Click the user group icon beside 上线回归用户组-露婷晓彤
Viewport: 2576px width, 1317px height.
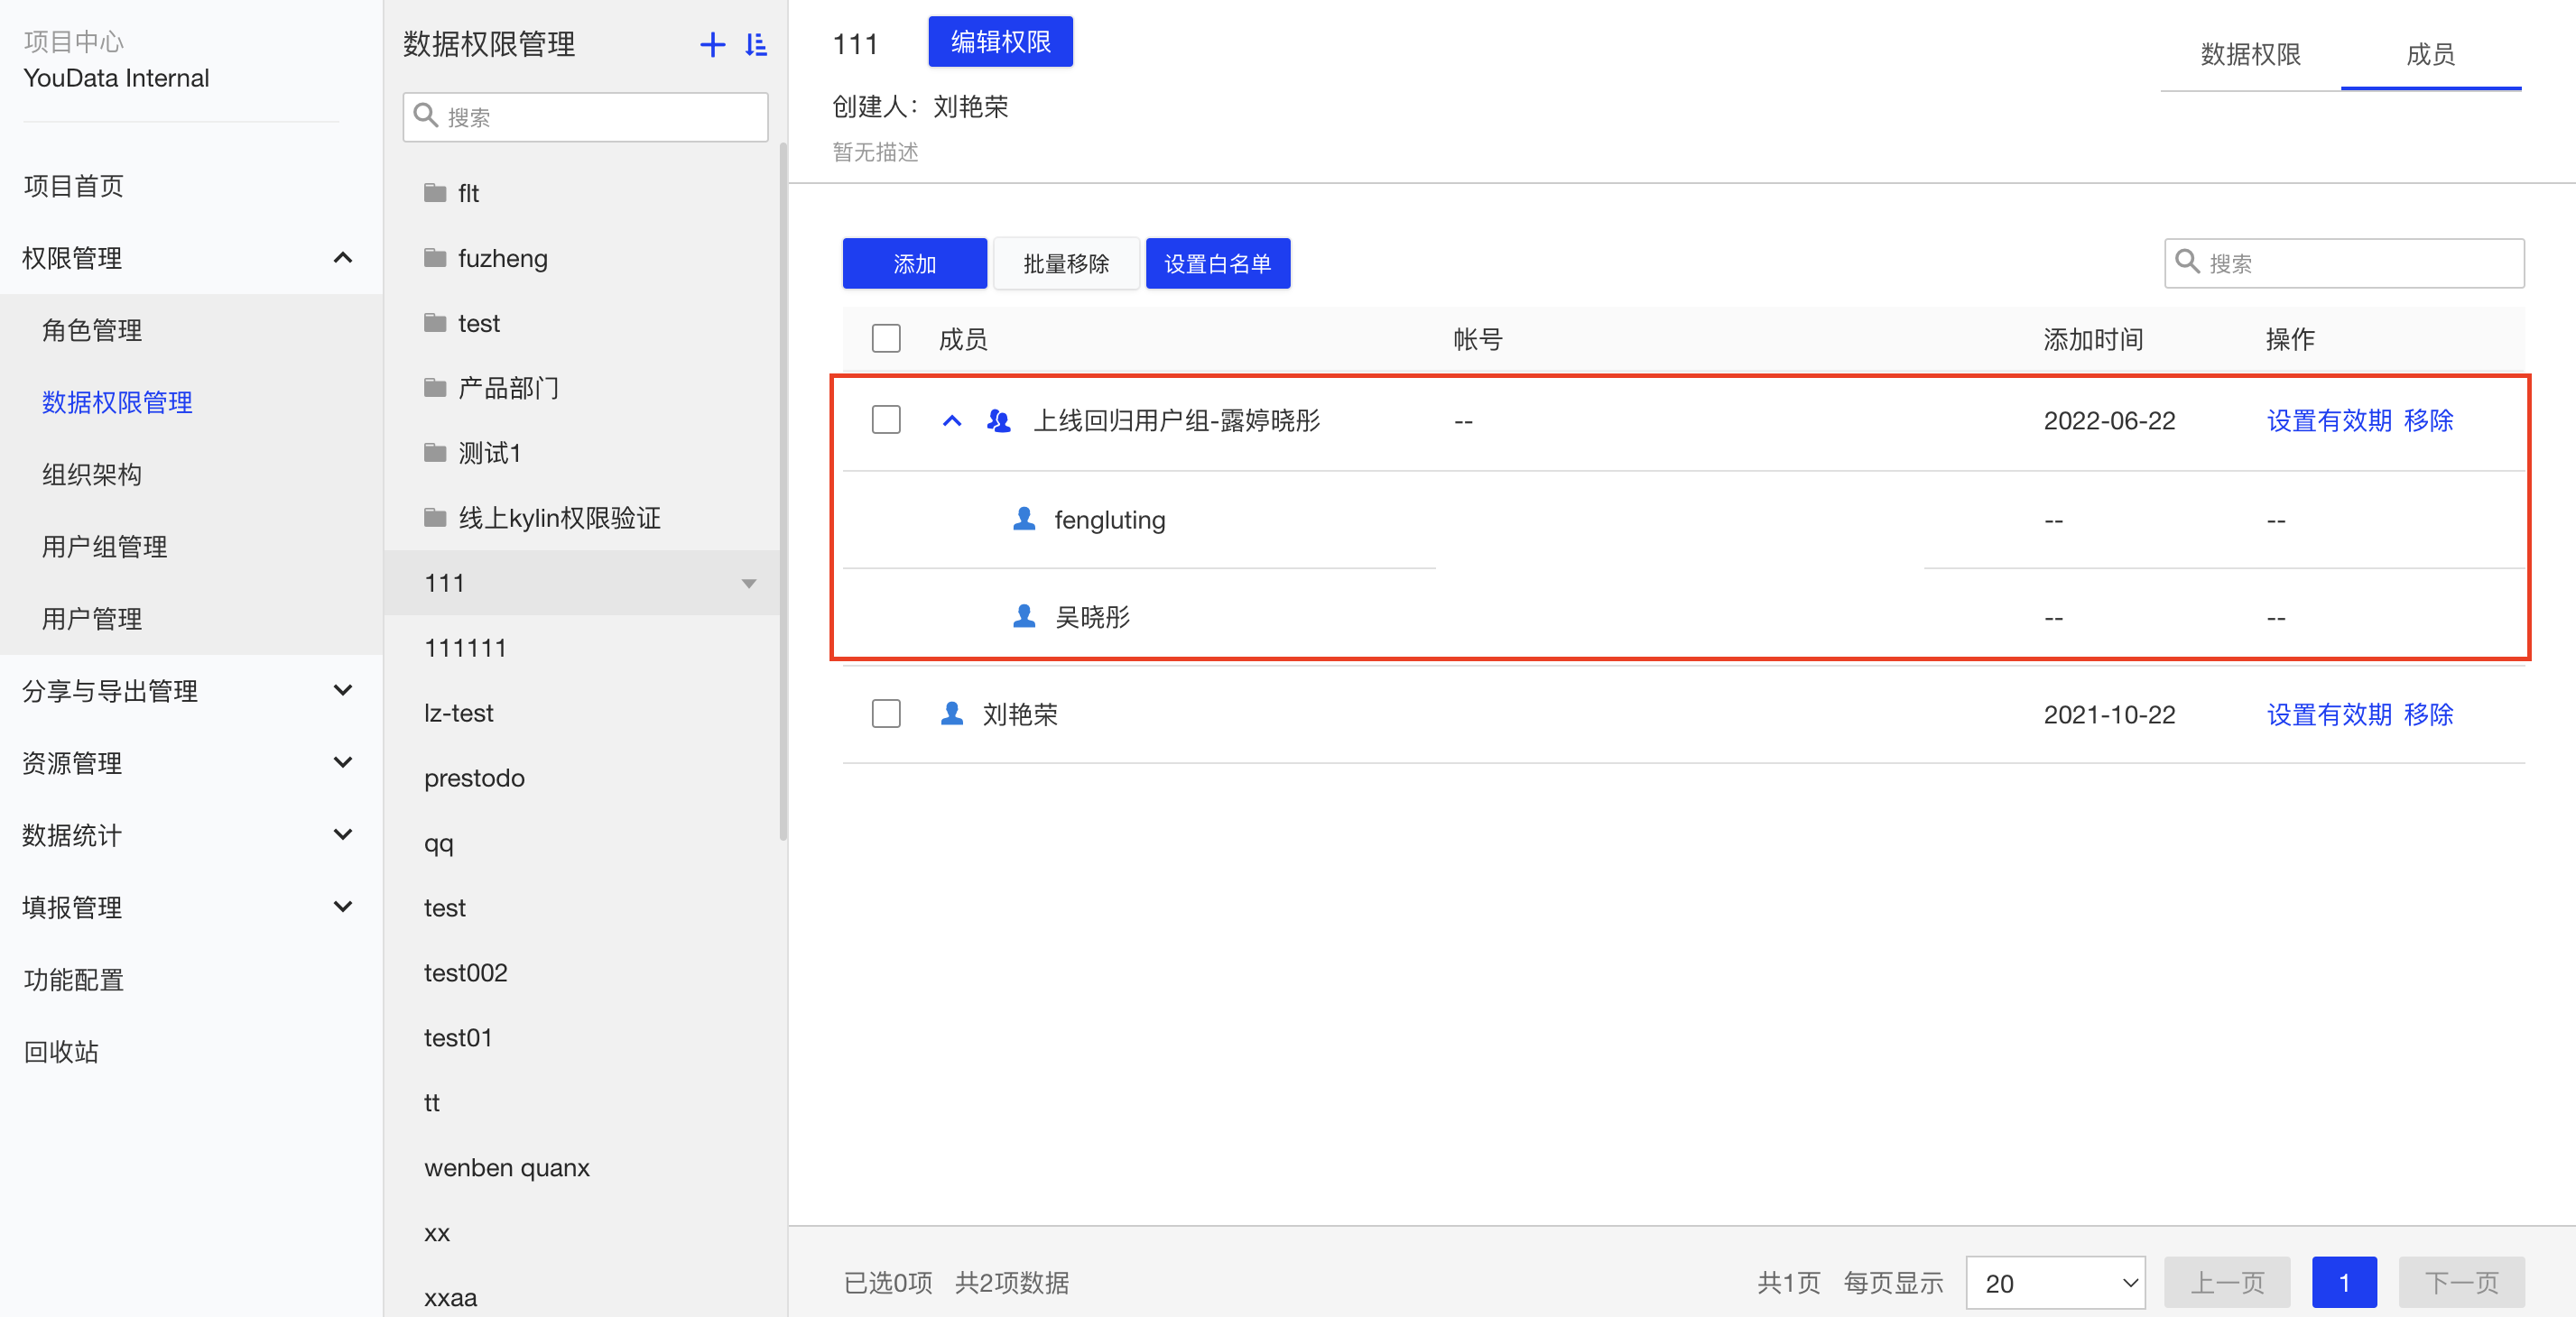click(x=997, y=420)
